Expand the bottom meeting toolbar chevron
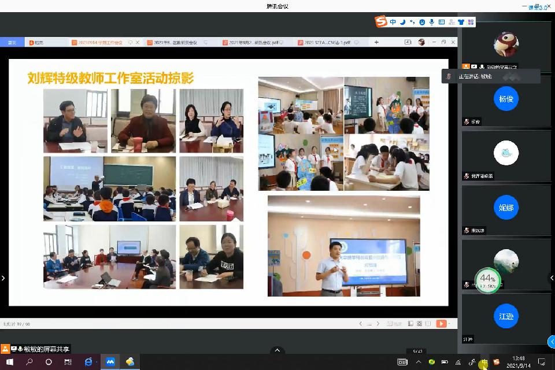This screenshot has width=555, height=370. [x=277, y=350]
